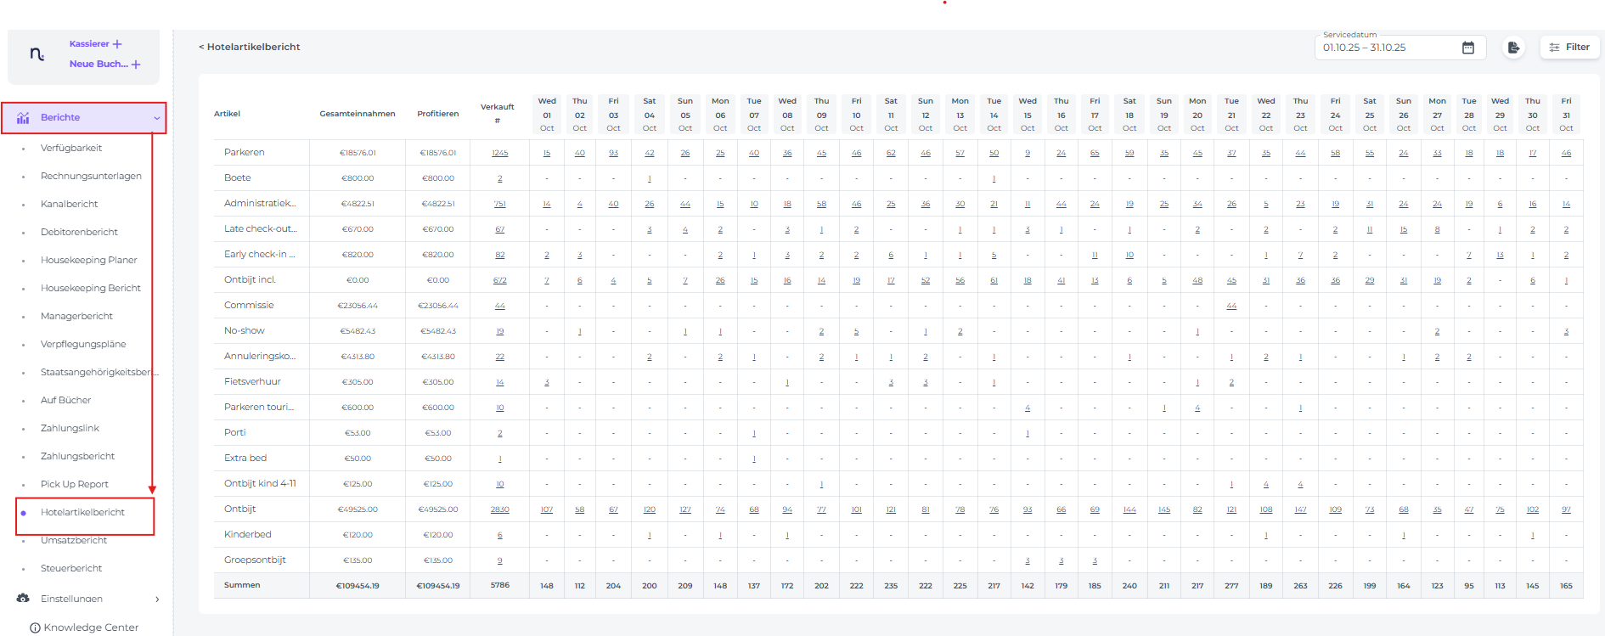Screen dimensions: 1605x636
Task: Click the Berichte chart icon
Action: click(x=23, y=118)
